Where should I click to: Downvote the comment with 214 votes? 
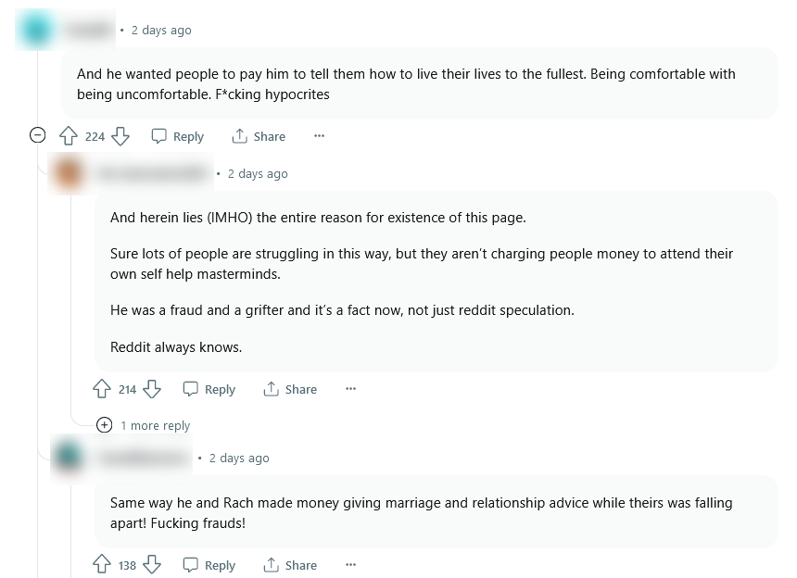[152, 389]
